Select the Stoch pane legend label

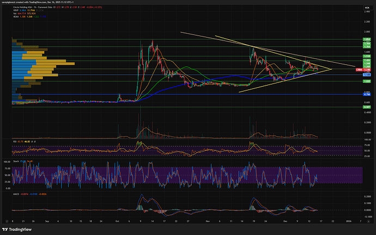(x=16, y=161)
